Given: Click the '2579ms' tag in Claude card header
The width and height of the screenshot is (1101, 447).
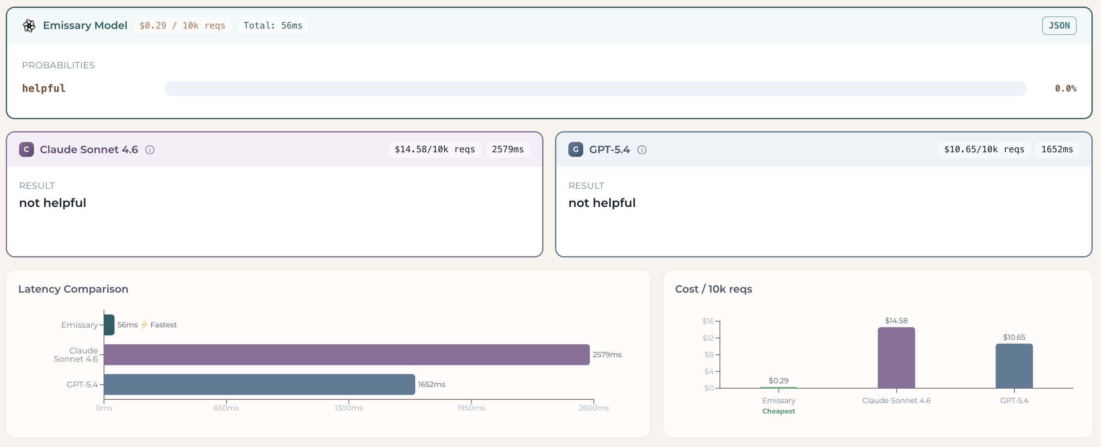Looking at the screenshot, I should tap(508, 149).
